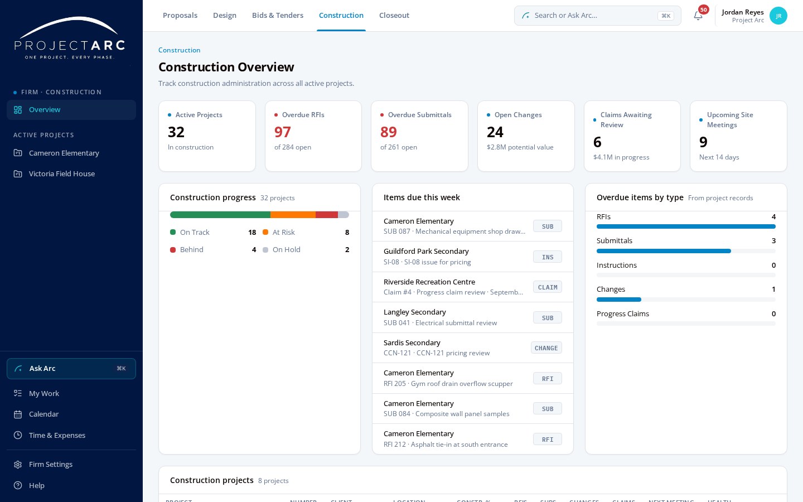
Task: Open Calendar from sidebar
Action: coord(71,414)
